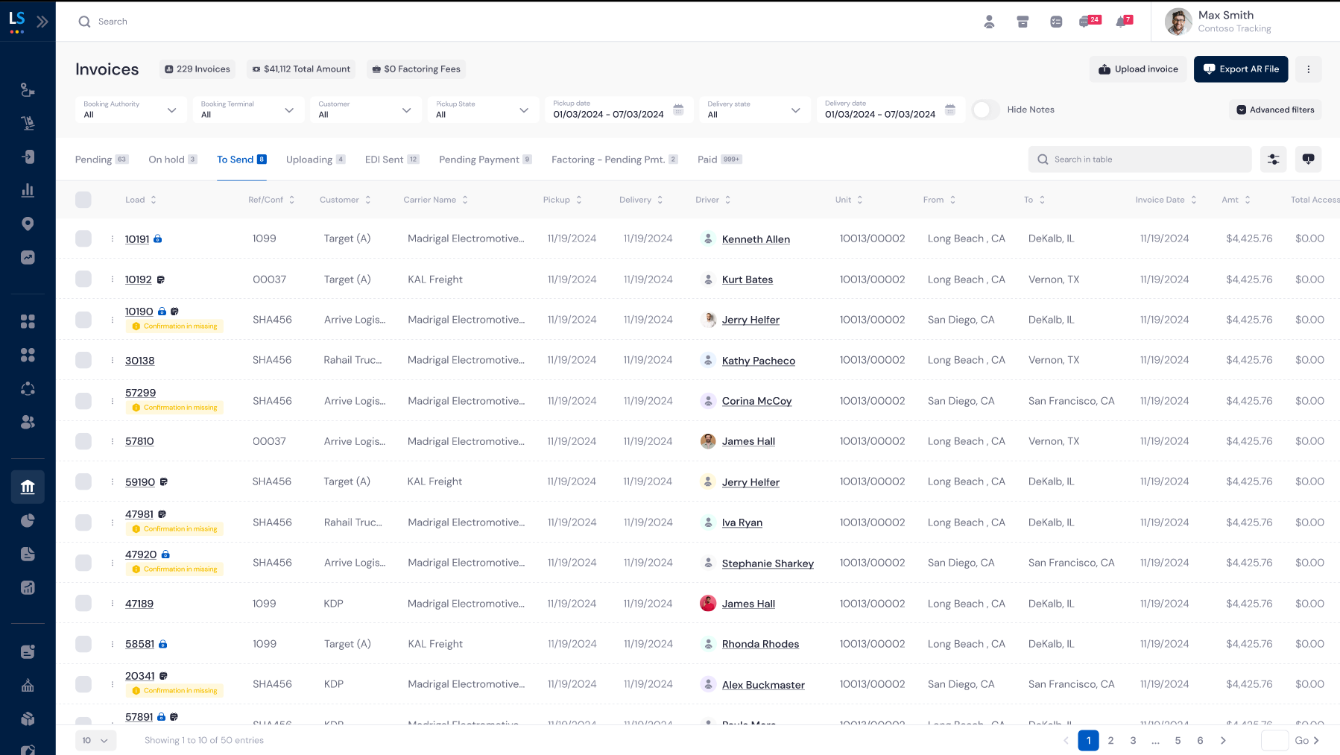
Task: Select the checkbox for load 10191
Action: 83,238
